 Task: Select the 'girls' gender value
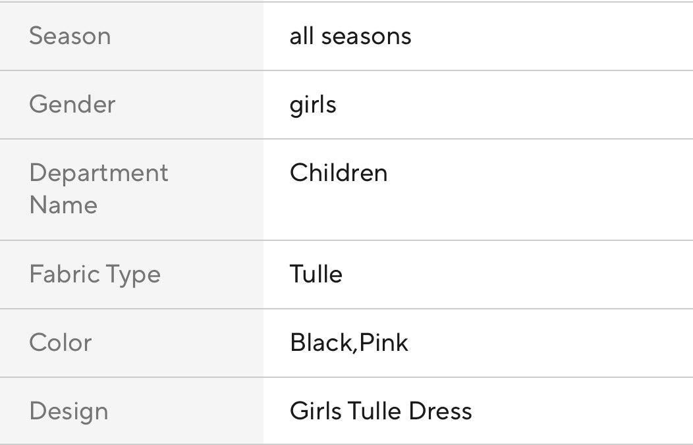pyautogui.click(x=313, y=105)
